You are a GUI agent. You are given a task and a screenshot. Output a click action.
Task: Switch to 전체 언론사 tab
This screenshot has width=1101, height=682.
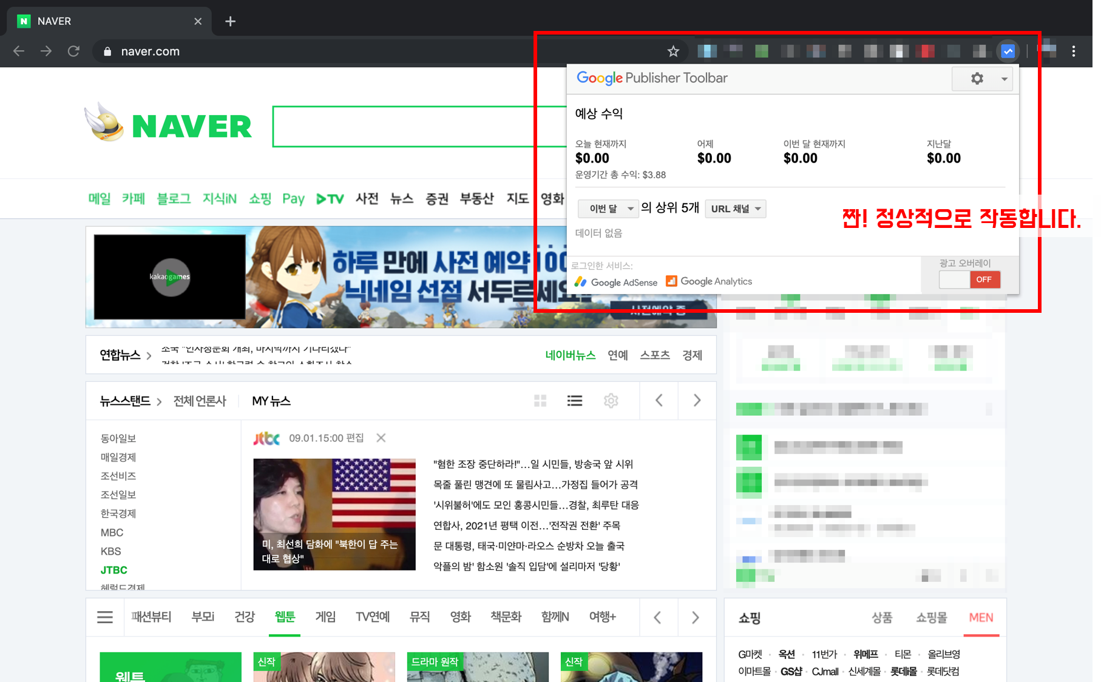(x=200, y=401)
